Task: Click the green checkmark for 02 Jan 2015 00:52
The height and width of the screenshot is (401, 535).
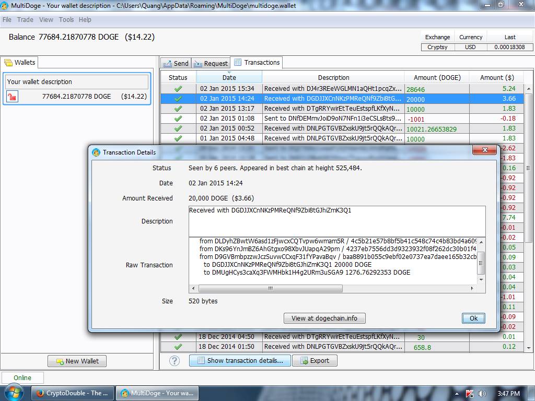Action: pyautogui.click(x=178, y=128)
